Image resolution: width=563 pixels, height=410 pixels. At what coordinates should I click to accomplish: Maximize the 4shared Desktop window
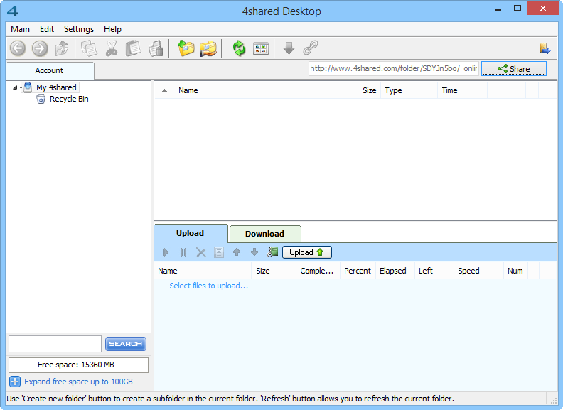pyautogui.click(x=518, y=9)
